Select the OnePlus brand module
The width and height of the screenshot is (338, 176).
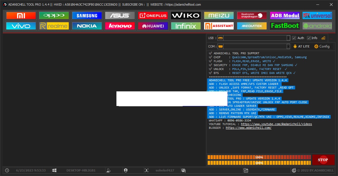pos(153,15)
